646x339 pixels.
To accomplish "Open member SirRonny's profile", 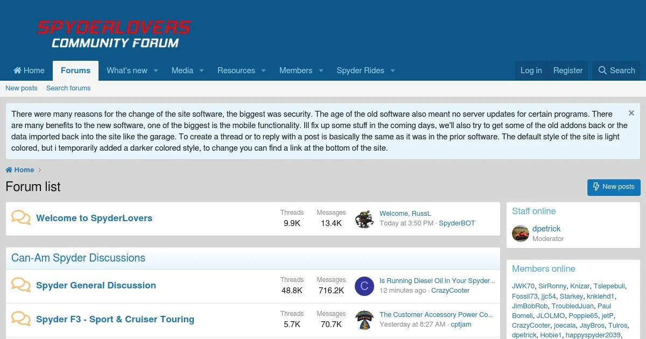I will tap(552, 286).
